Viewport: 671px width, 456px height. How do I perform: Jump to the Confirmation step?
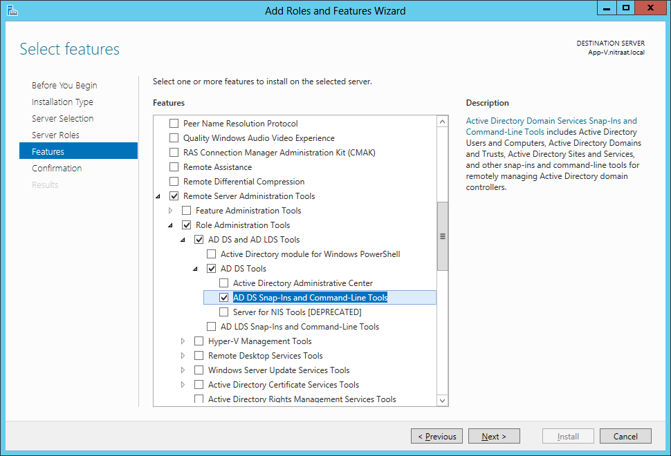click(57, 169)
